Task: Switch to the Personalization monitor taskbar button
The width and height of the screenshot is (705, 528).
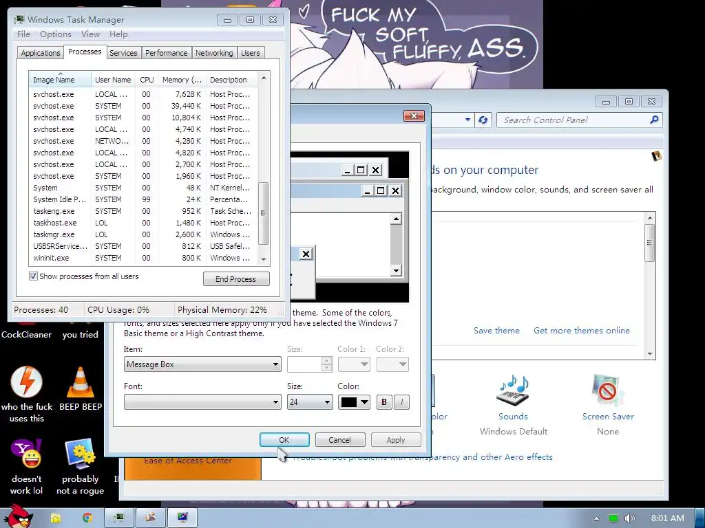Action: (x=182, y=518)
